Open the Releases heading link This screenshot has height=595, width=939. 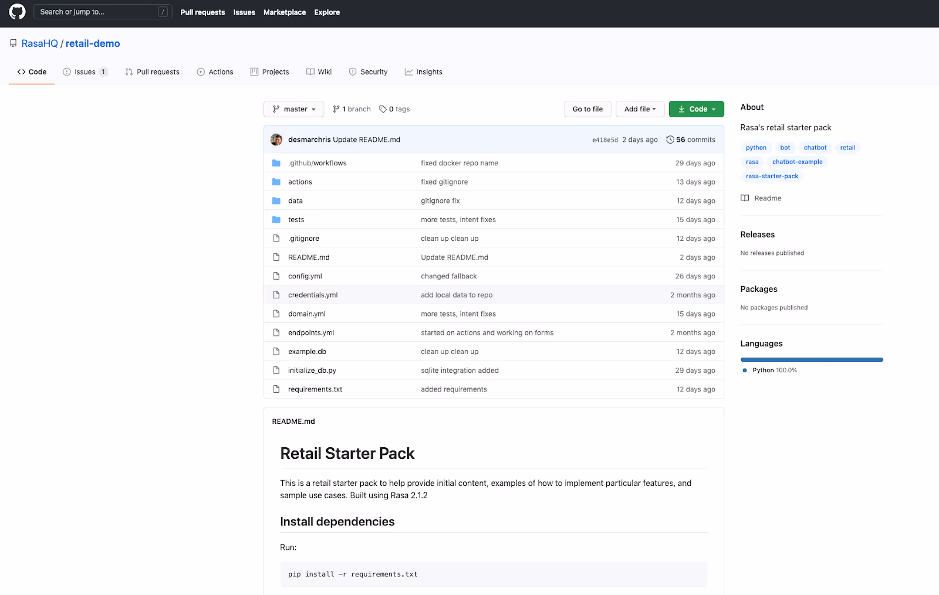[758, 234]
